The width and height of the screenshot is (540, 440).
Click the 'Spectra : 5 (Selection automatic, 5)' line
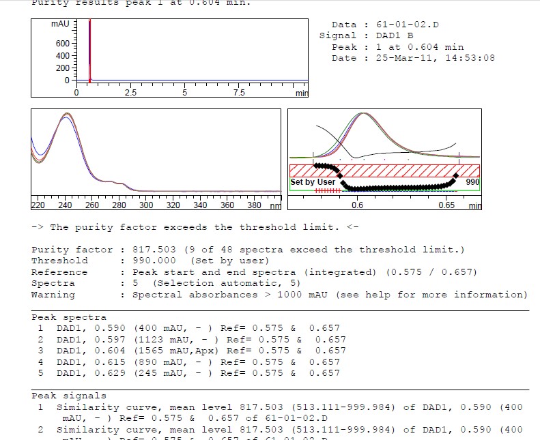pyautogui.click(x=166, y=283)
